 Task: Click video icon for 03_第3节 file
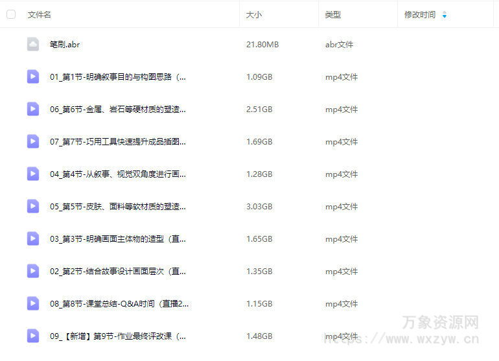[x=33, y=239]
